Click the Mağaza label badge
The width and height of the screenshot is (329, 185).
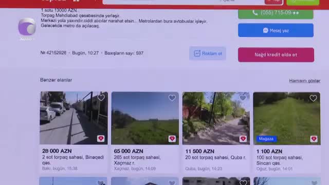click(266, 139)
